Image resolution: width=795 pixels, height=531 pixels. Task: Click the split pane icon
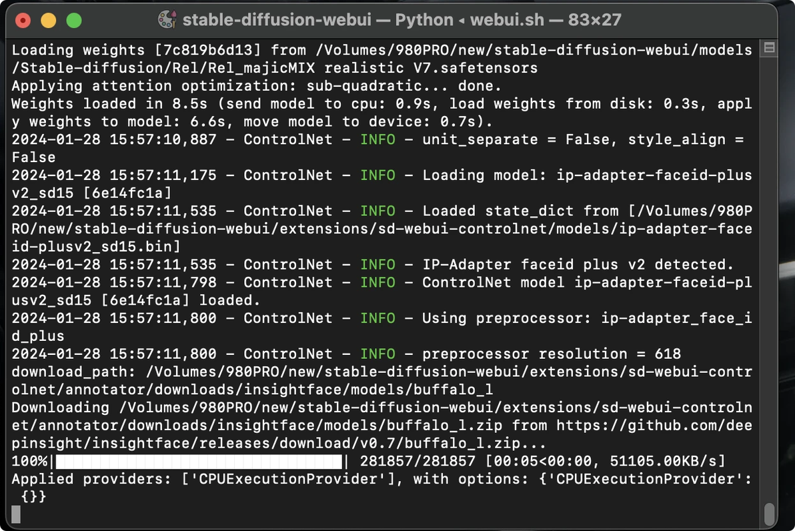point(769,47)
